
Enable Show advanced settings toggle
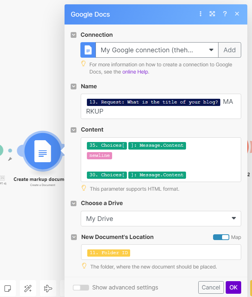[x=81, y=288]
